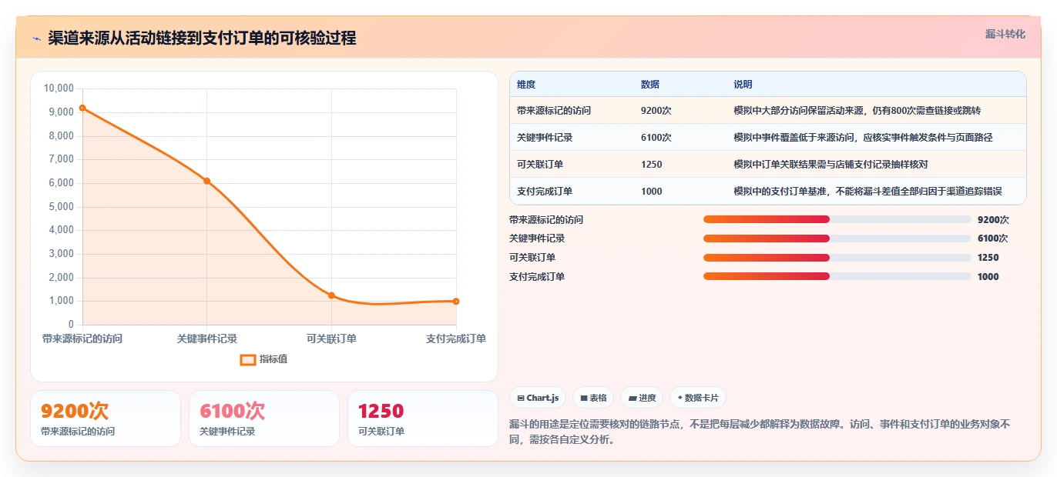The image size is (1057, 477).
Task: Click the 6100次 value beside its progress bar
Action: (993, 239)
